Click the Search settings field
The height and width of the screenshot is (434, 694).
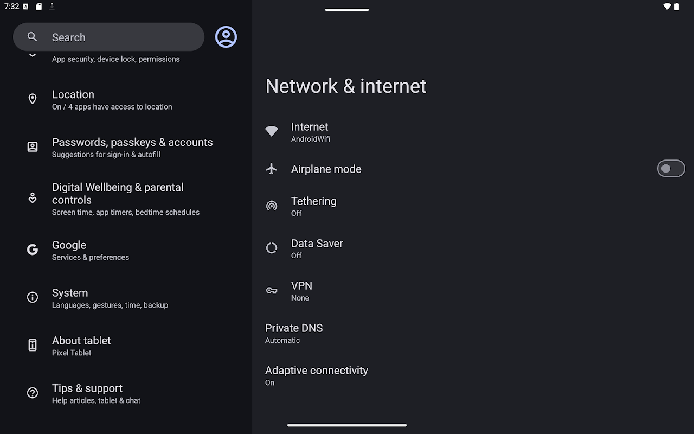(x=108, y=37)
